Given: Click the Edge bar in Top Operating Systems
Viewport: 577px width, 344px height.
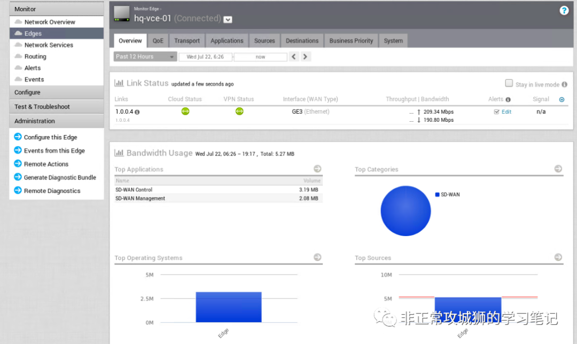Looking at the screenshot, I should click(x=229, y=307).
